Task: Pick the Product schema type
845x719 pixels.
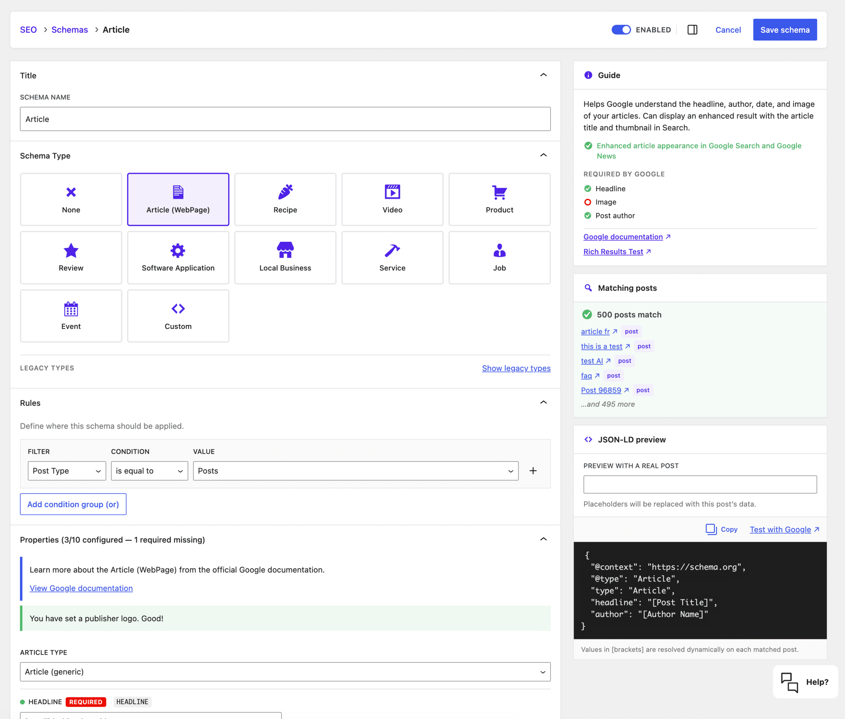Action: [499, 199]
